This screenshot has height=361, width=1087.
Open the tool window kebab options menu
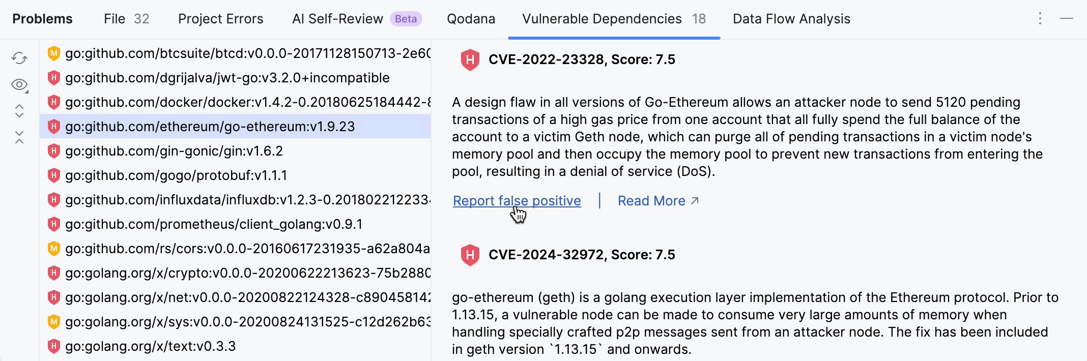(x=1040, y=18)
